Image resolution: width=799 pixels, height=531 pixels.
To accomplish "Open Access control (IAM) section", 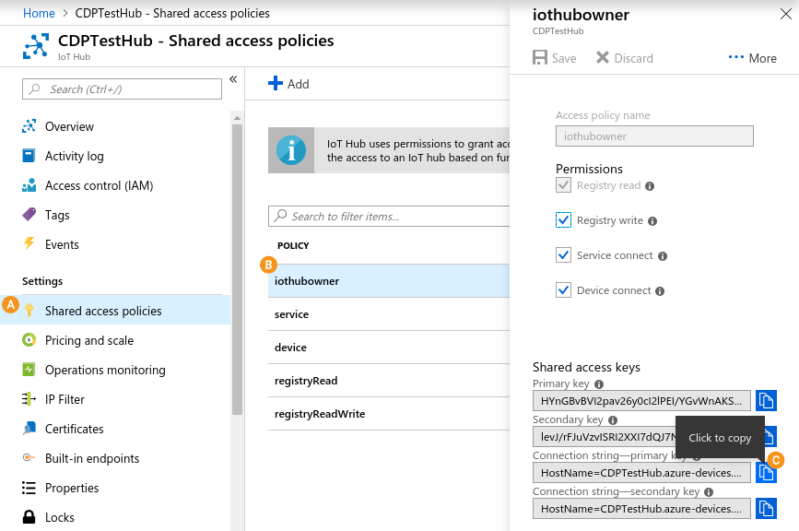I will tap(99, 185).
